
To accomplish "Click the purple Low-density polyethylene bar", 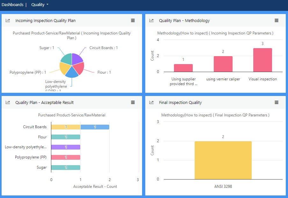I will tap(66, 147).
